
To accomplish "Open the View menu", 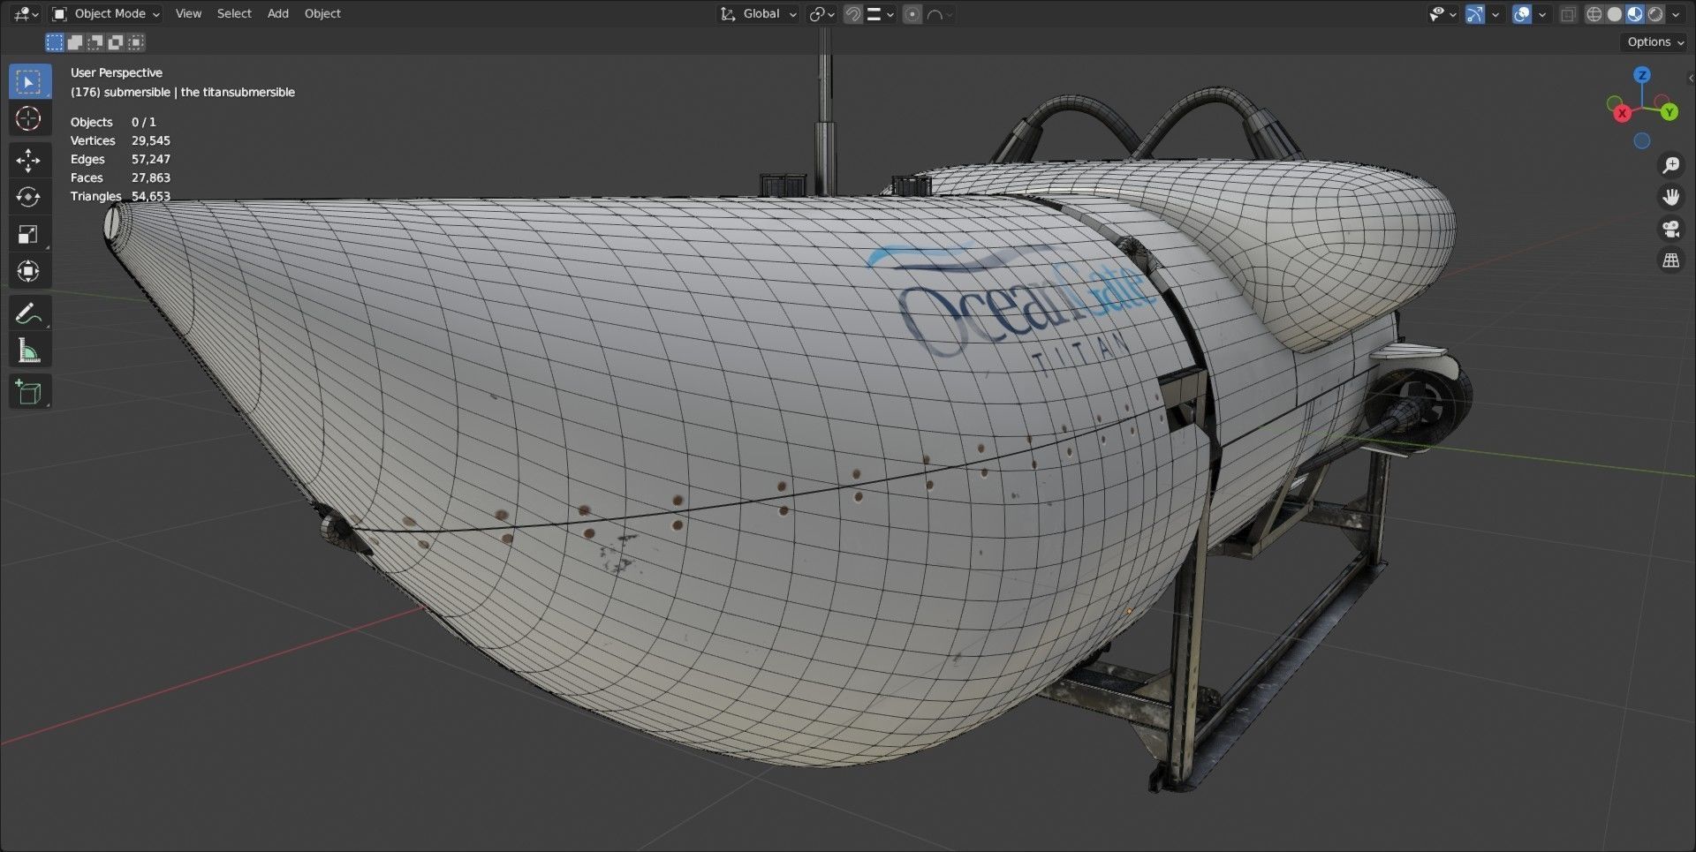I will click(x=188, y=14).
